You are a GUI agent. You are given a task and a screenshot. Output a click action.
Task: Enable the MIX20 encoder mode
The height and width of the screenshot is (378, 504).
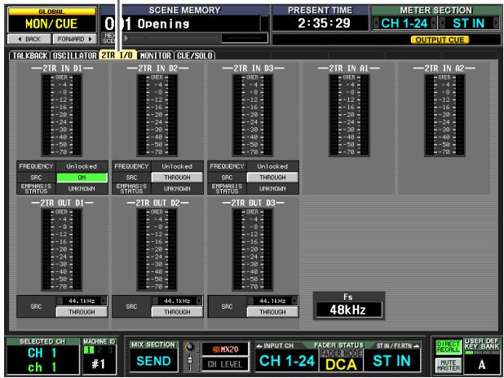tap(225, 349)
